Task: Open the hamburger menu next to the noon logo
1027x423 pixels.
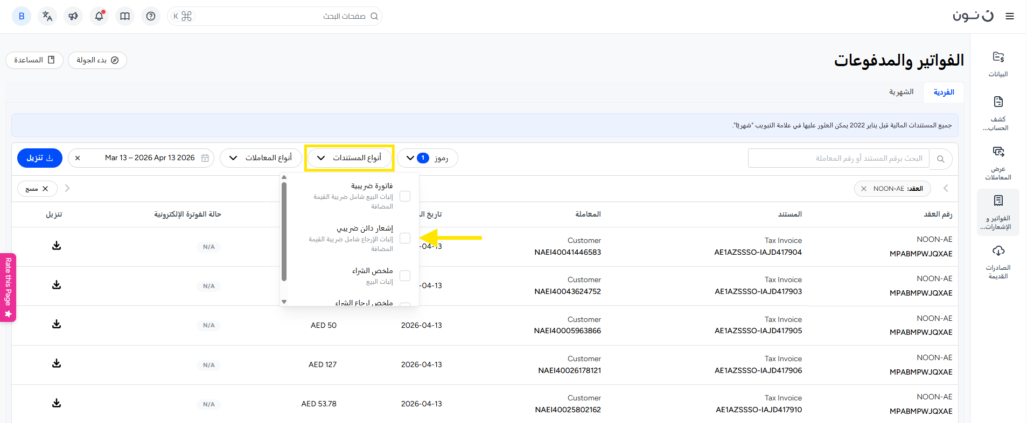Action: point(1010,16)
